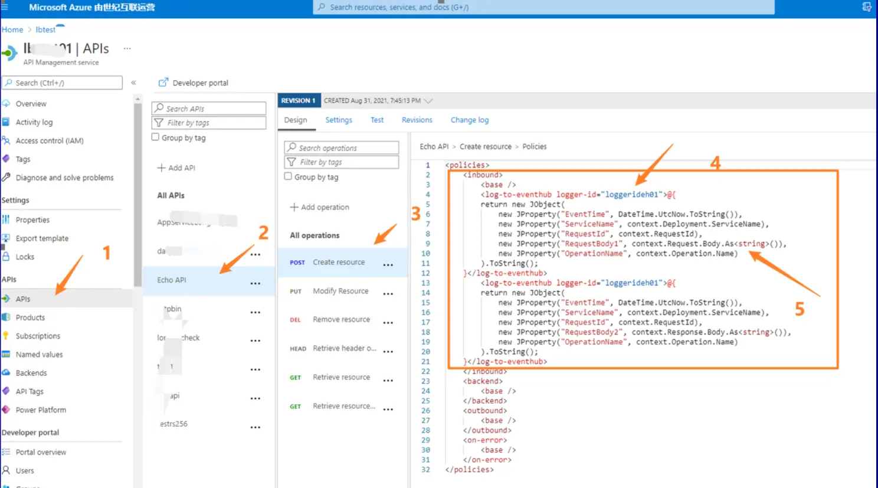Open Products in the sidebar
The image size is (878, 488).
pos(30,317)
